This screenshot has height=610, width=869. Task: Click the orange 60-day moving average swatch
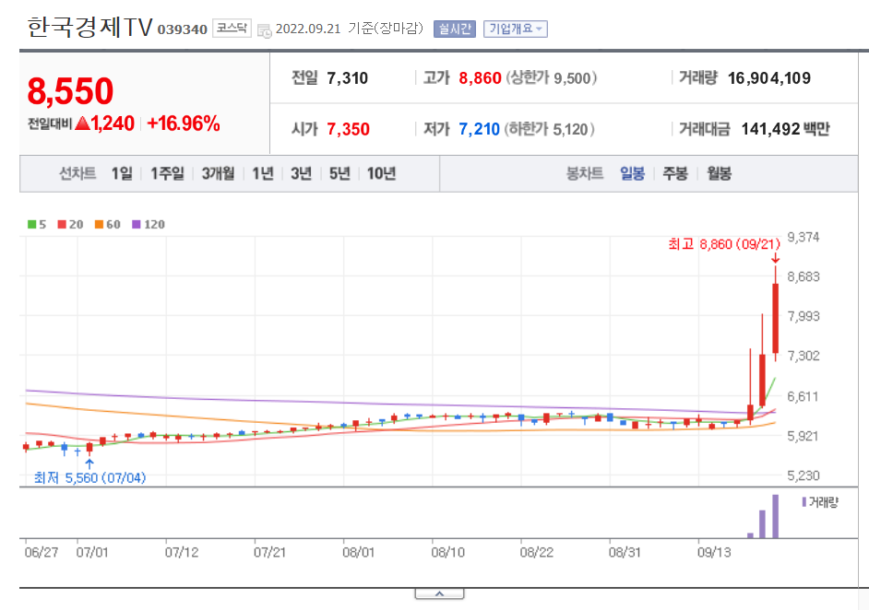pos(100,224)
